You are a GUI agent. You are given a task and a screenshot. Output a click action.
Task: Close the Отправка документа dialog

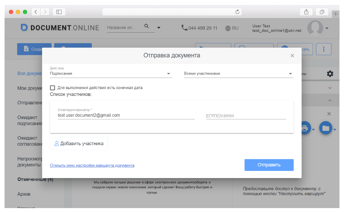[x=292, y=56]
